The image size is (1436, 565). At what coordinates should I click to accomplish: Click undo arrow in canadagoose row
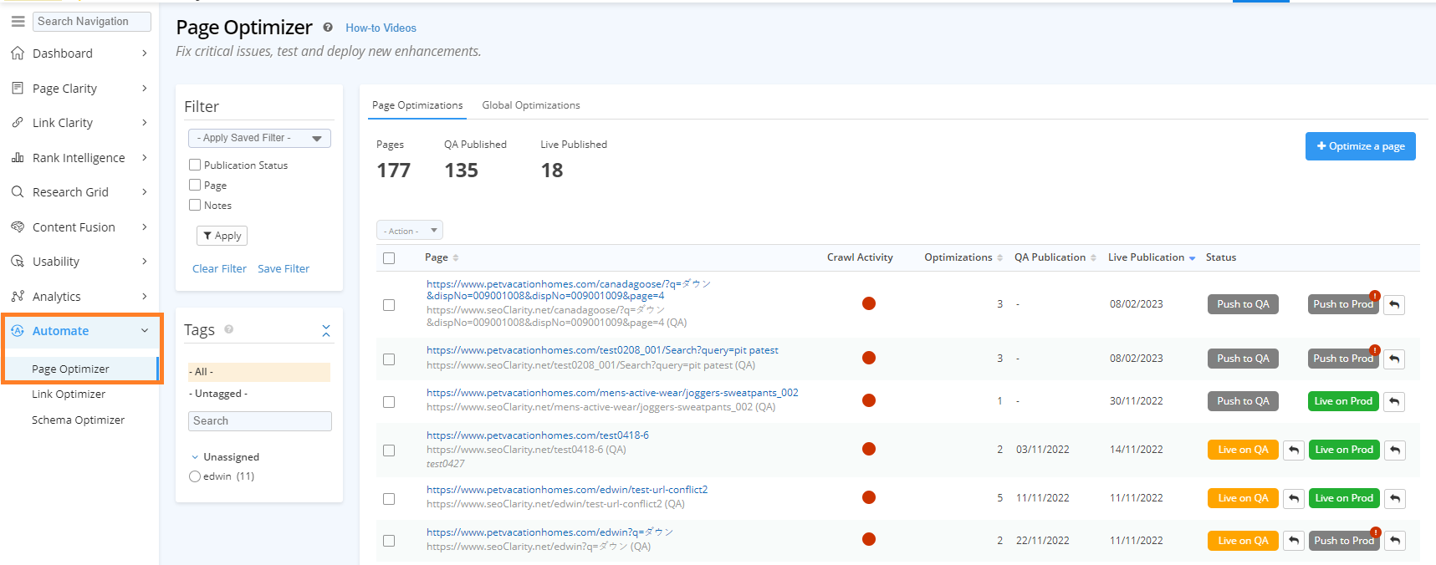1394,305
